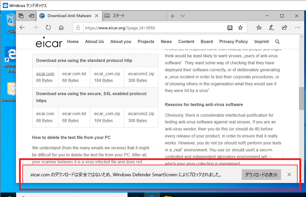Download eicar_com.zip in the https area
Image resolution: width=306 pixels, height=197 pixels.
point(107,113)
